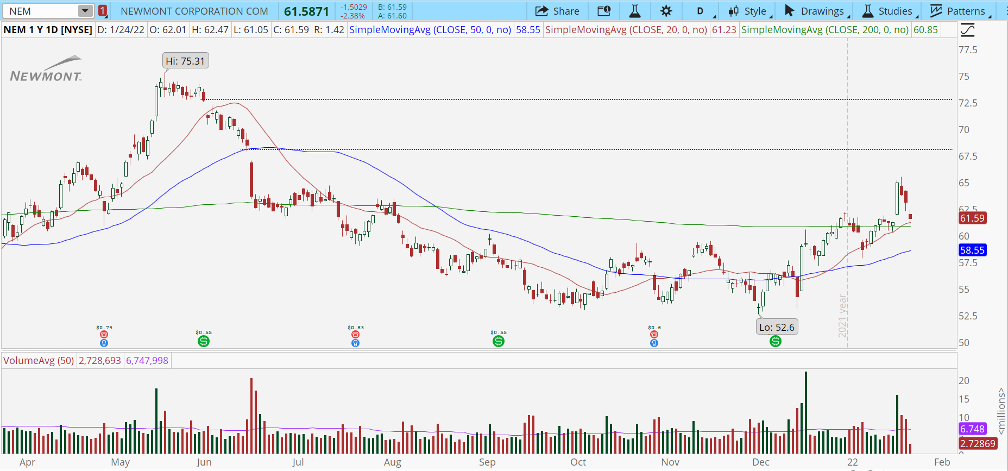Click the net change -1.5029 value
This screenshot has width=1008, height=471.
[x=354, y=7]
